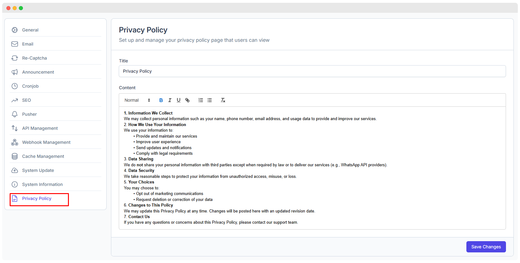Image resolution: width=520 pixels, height=263 pixels.
Task: Click the Announcement megaphone icon
Action: pyautogui.click(x=15, y=72)
